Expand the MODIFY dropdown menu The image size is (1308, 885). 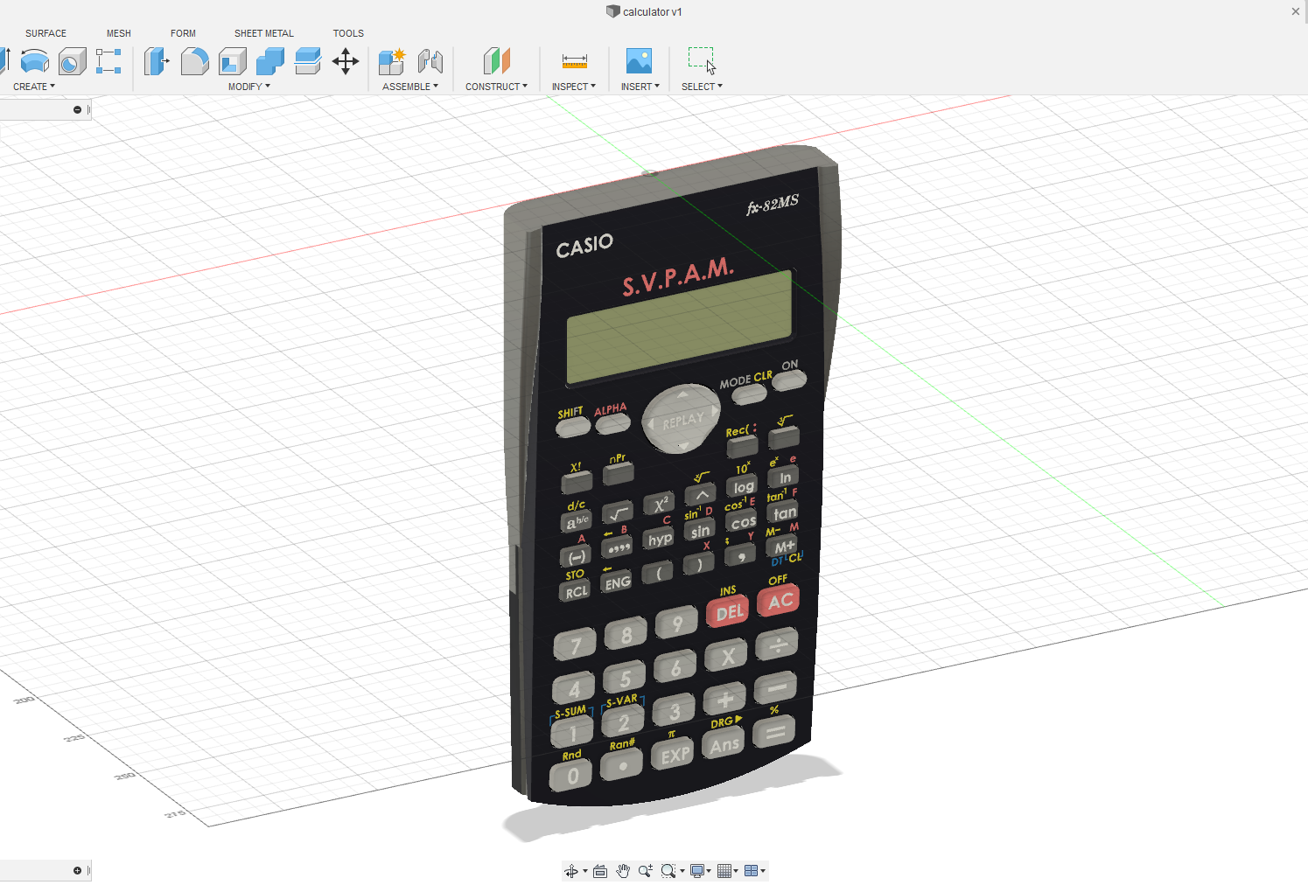pos(248,86)
